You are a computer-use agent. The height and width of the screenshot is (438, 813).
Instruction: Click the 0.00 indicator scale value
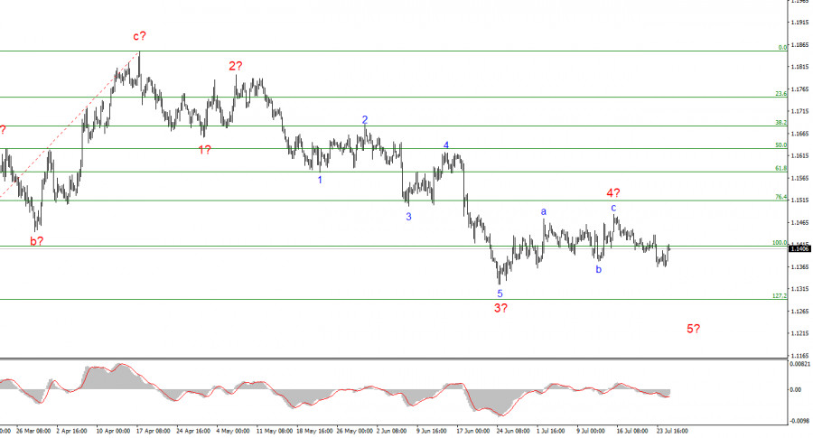coord(795,390)
